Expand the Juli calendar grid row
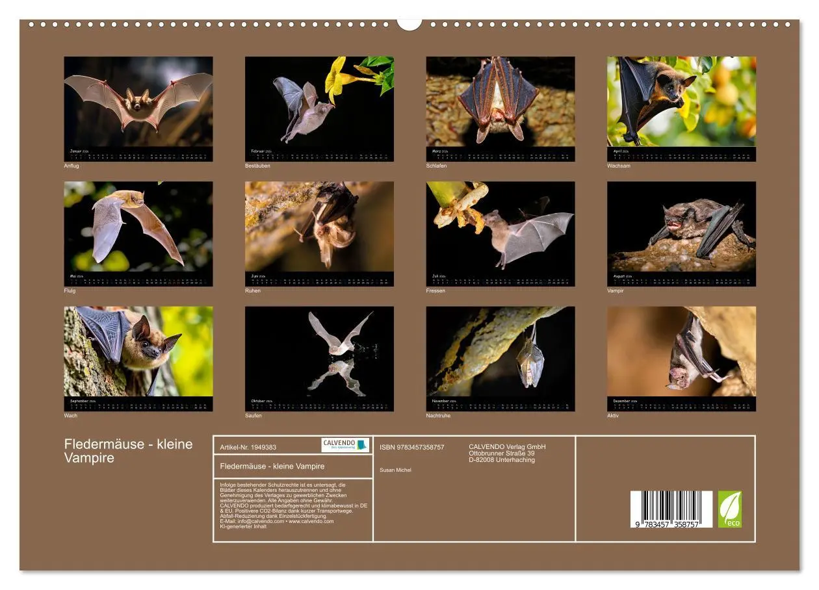Image resolution: width=819 pixels, height=590 pixels. [x=500, y=281]
